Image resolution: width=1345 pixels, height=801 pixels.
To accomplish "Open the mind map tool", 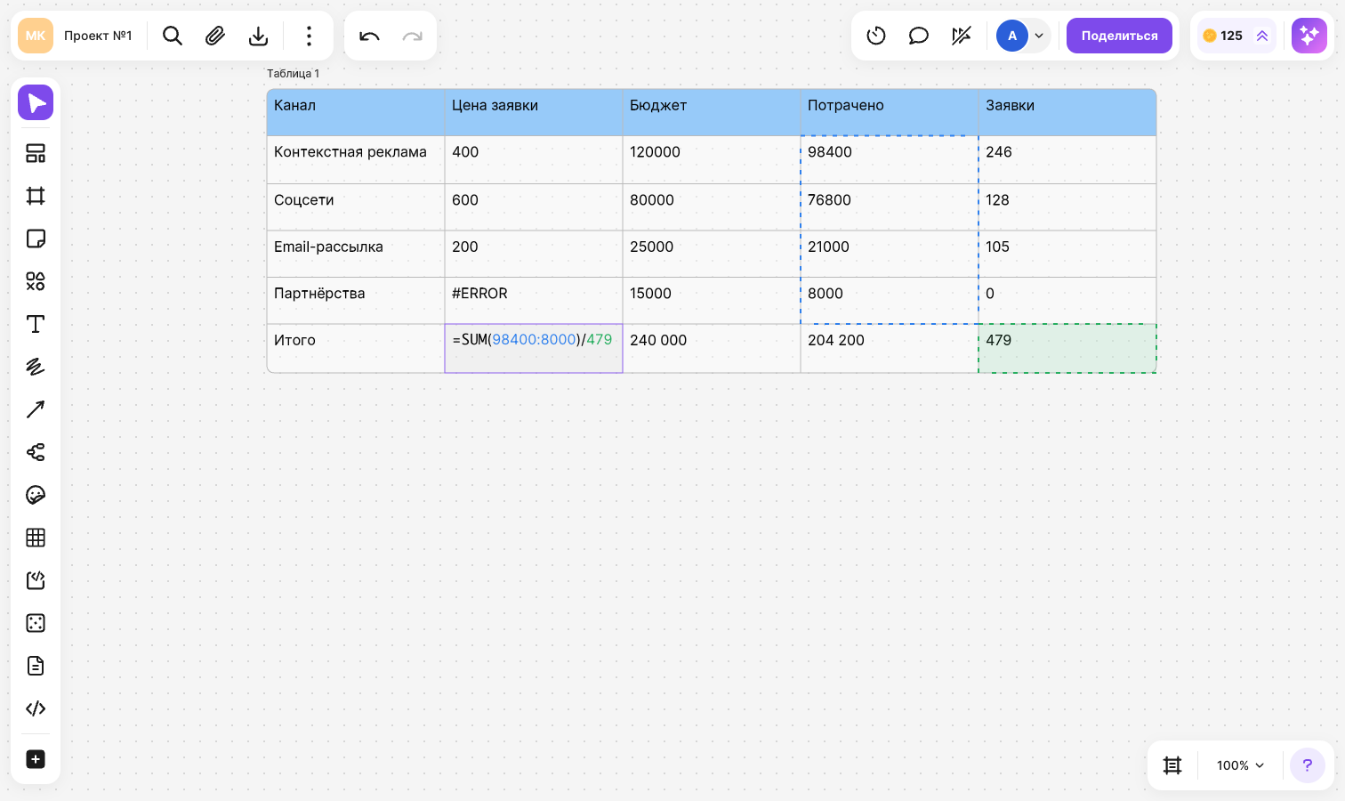I will pos(36,452).
